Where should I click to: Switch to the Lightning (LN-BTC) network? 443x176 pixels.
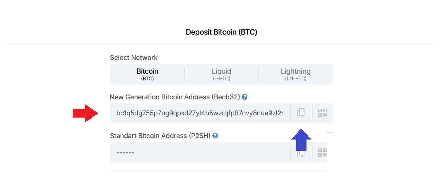click(296, 74)
